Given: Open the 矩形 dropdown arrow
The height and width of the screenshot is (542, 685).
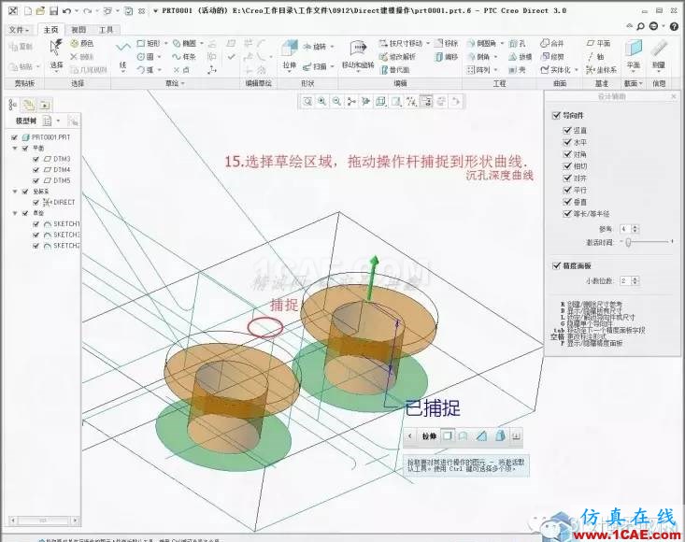Looking at the screenshot, I should (165, 44).
